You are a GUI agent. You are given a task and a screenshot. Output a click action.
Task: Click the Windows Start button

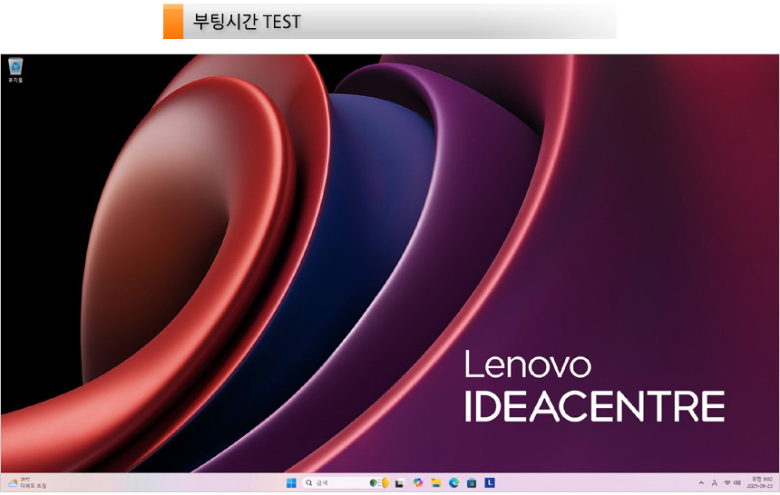click(291, 483)
